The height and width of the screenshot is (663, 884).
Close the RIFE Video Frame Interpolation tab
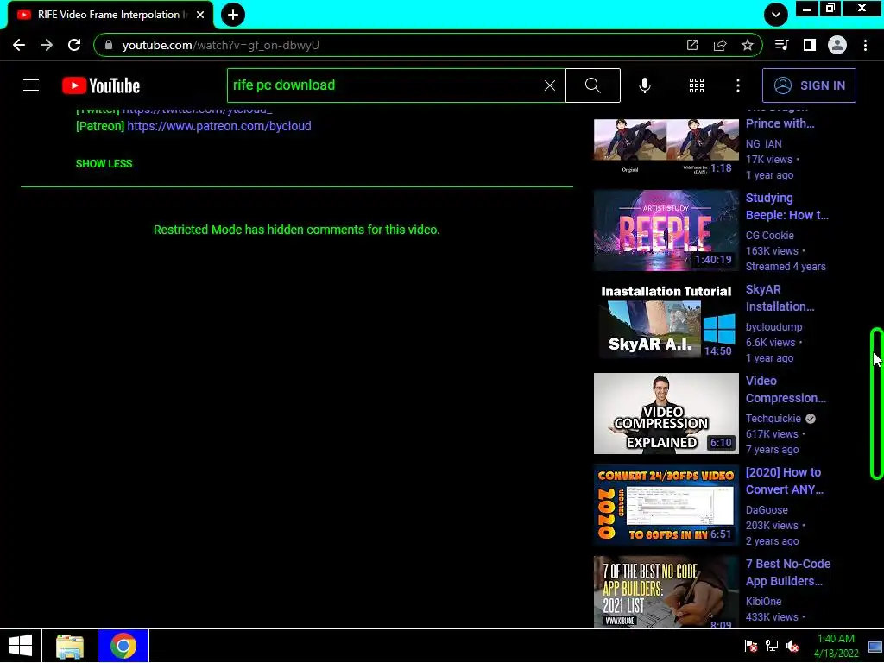click(200, 16)
